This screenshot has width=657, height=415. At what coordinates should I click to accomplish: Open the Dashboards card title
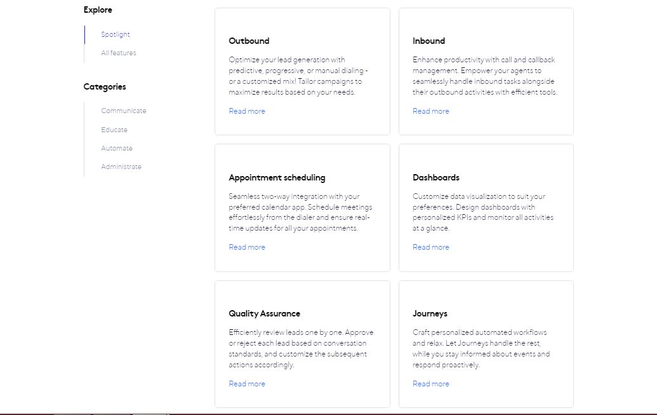[436, 177]
